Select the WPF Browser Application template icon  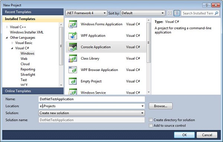[73, 70]
